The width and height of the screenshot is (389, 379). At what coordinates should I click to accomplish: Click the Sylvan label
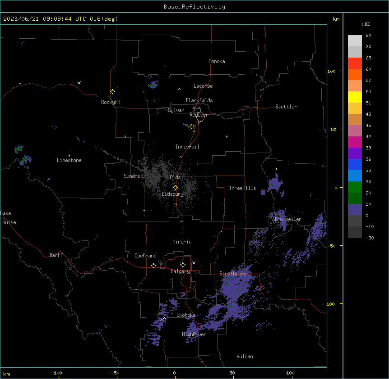click(176, 110)
